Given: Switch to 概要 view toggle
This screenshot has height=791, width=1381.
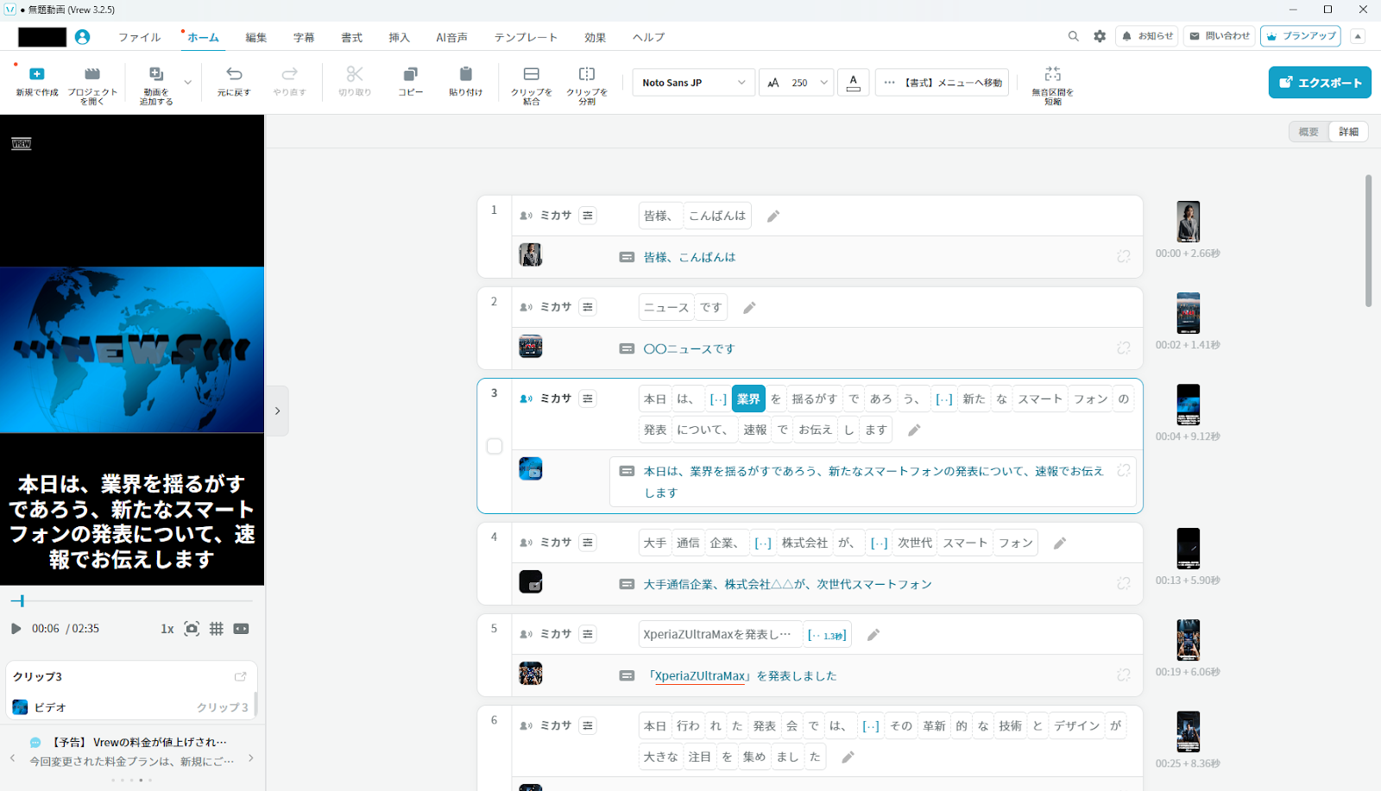Looking at the screenshot, I should tap(1308, 132).
